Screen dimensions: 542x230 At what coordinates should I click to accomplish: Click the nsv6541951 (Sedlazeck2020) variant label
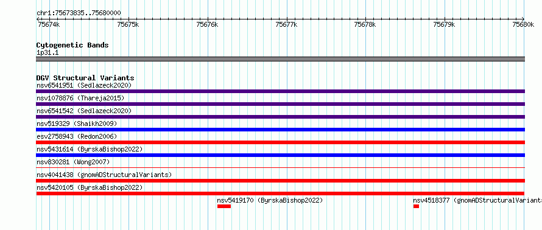pyautogui.click(x=84, y=85)
